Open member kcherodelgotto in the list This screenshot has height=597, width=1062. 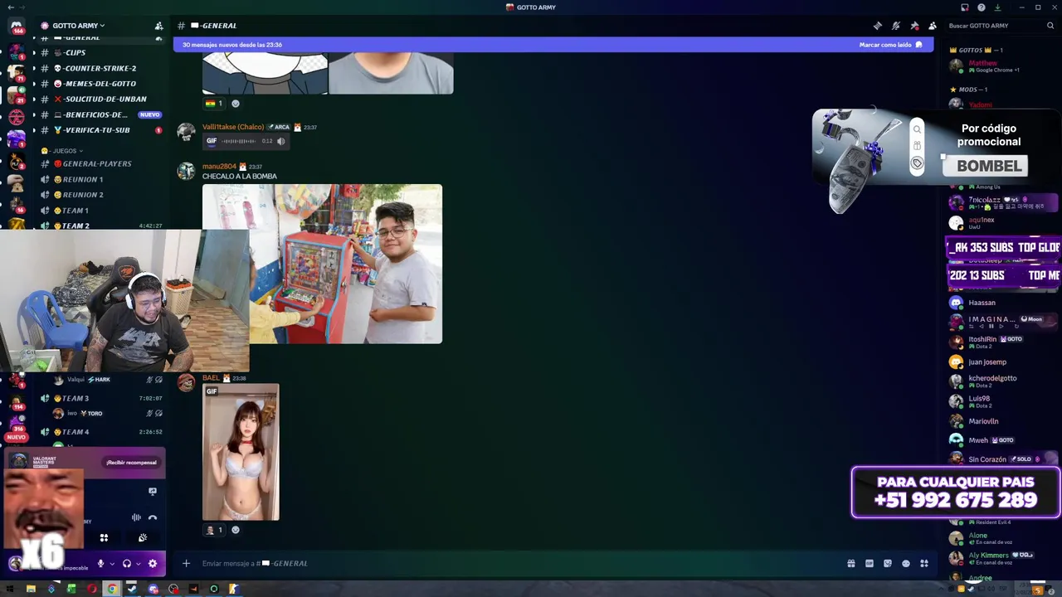click(1000, 381)
